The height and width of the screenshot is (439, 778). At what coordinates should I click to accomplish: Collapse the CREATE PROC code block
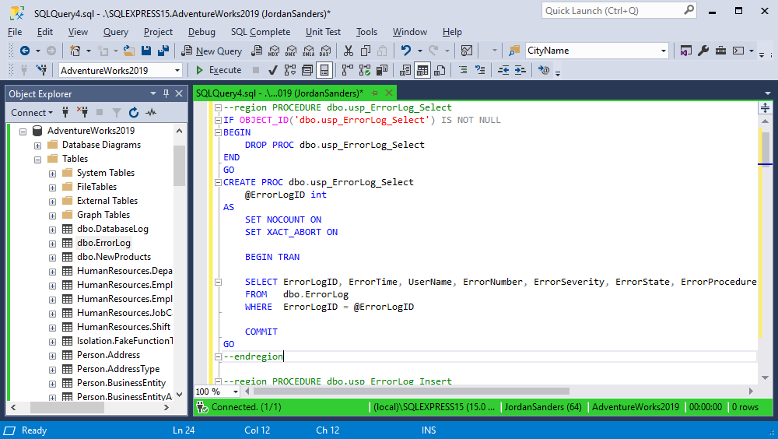[x=218, y=182]
